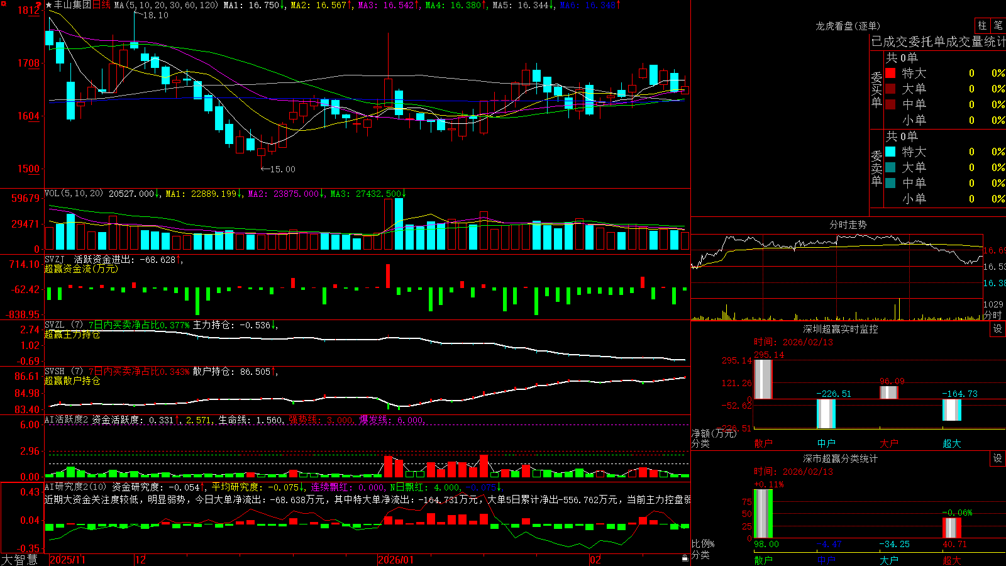Click the red 特大 buy-order color swatch
1006x566 pixels.
(x=890, y=73)
